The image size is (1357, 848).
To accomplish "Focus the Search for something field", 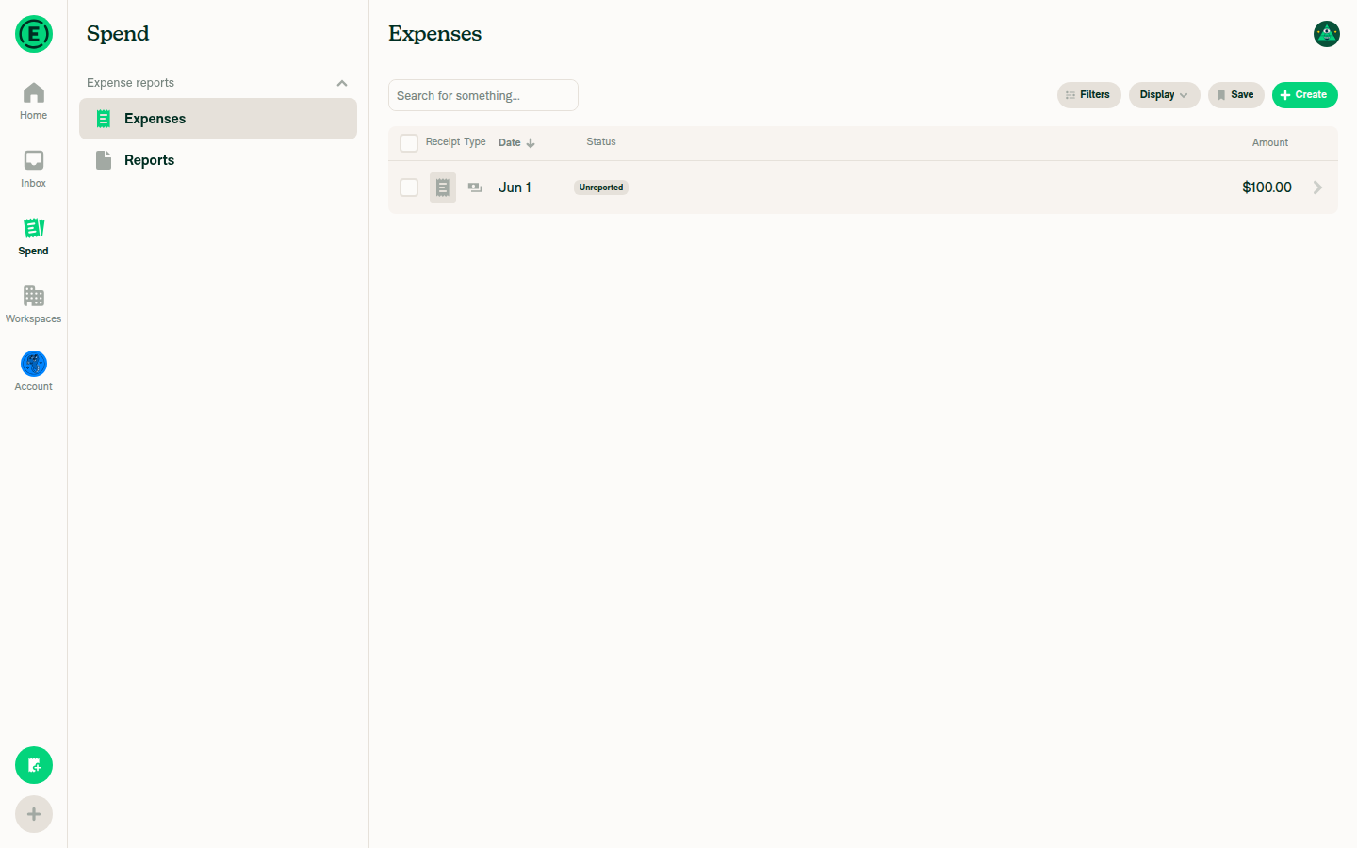I will [x=483, y=95].
